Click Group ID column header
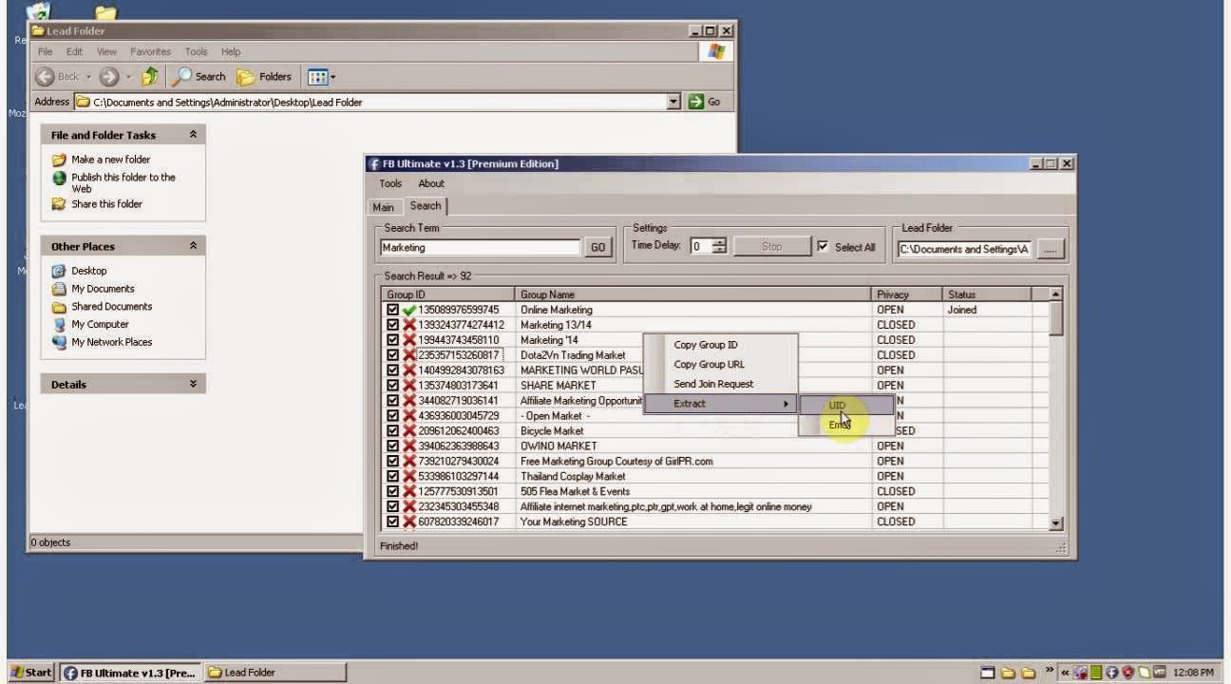 pos(448,294)
